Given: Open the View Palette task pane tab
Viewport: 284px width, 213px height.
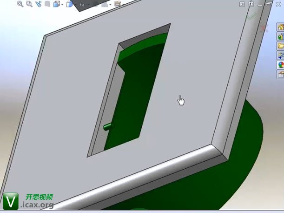Looking at the screenshot, I should 280,55.
